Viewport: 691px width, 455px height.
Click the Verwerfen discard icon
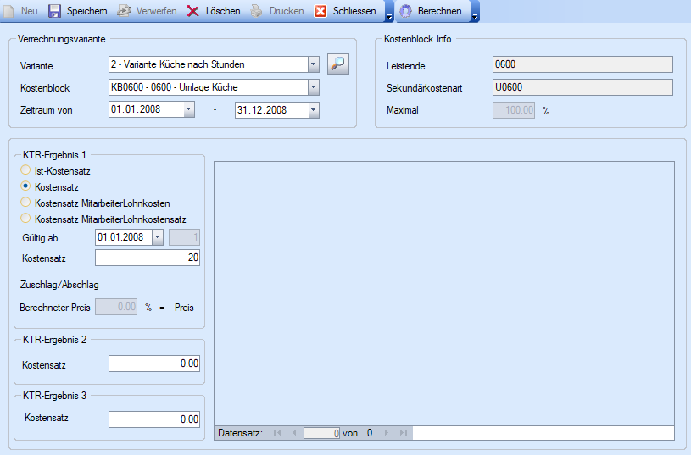124,11
